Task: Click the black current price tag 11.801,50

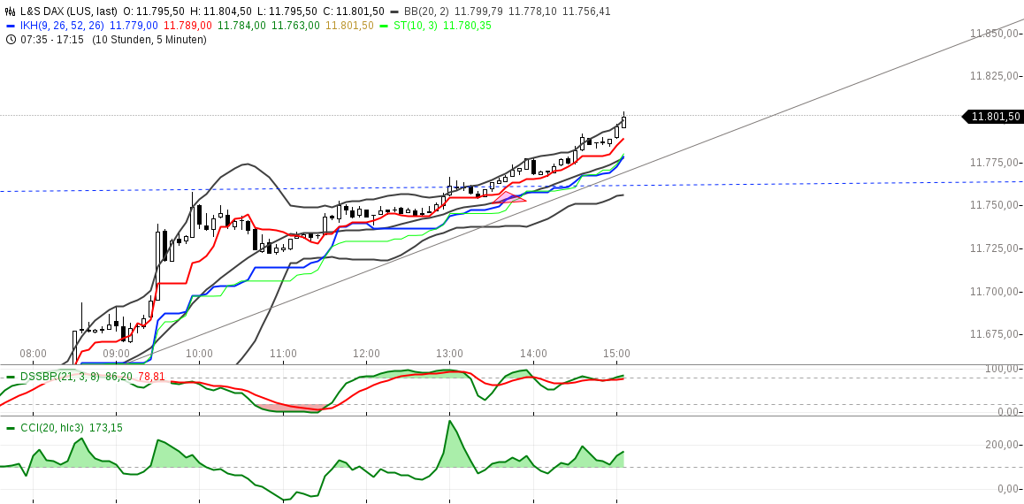Action: (x=994, y=117)
